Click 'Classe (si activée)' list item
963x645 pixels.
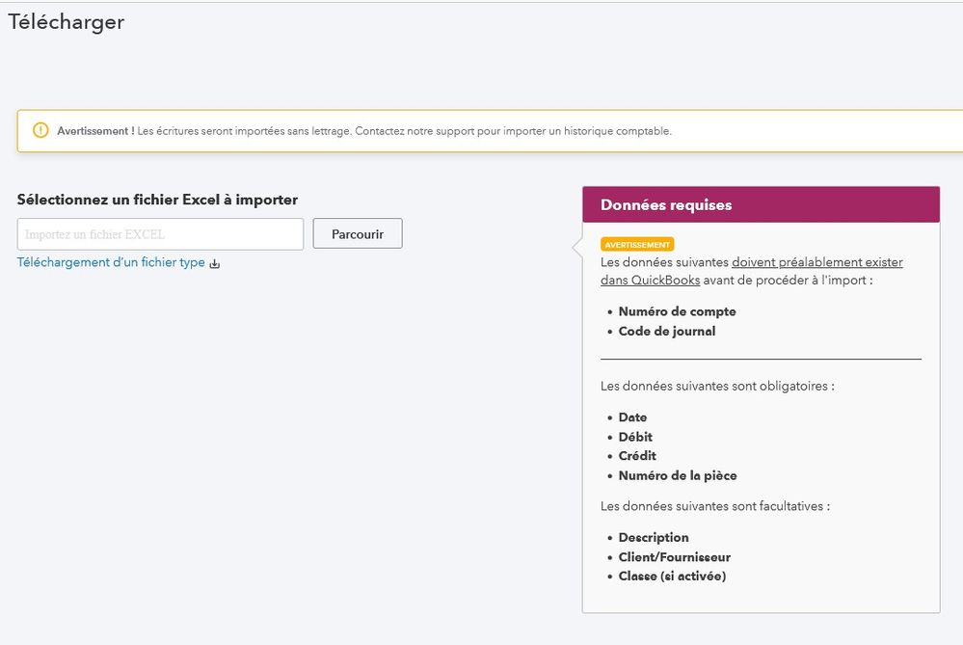[x=672, y=576]
